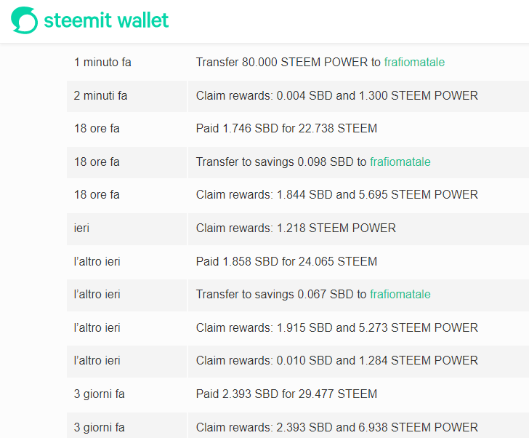Select Claim rewards 0.010 SBD entry
Viewport: 529px width, 438px height.
click(x=336, y=360)
